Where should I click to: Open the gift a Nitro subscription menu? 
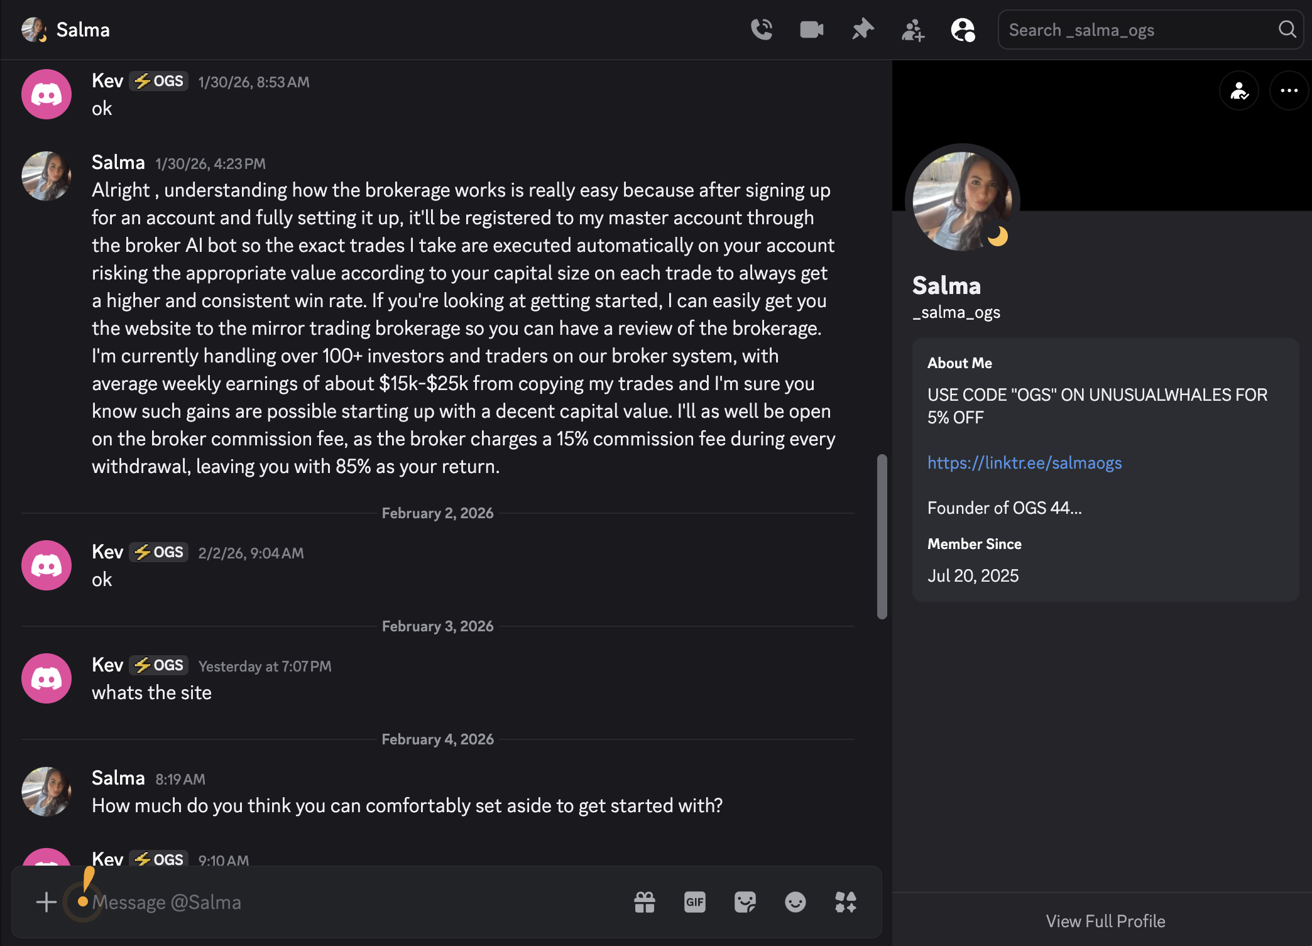[x=644, y=902]
